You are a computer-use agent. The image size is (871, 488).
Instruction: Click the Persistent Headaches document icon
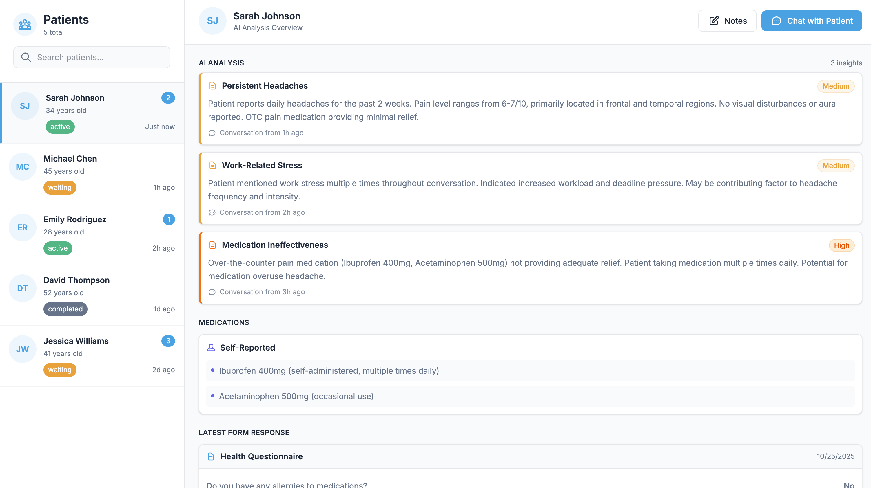(x=212, y=86)
